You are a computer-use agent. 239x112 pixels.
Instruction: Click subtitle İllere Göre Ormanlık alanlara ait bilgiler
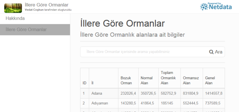click(x=133, y=35)
